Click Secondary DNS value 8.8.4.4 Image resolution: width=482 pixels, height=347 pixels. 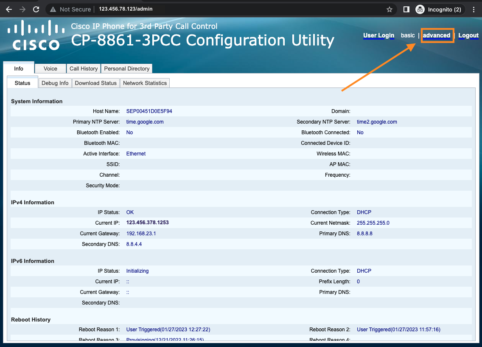pyautogui.click(x=134, y=244)
